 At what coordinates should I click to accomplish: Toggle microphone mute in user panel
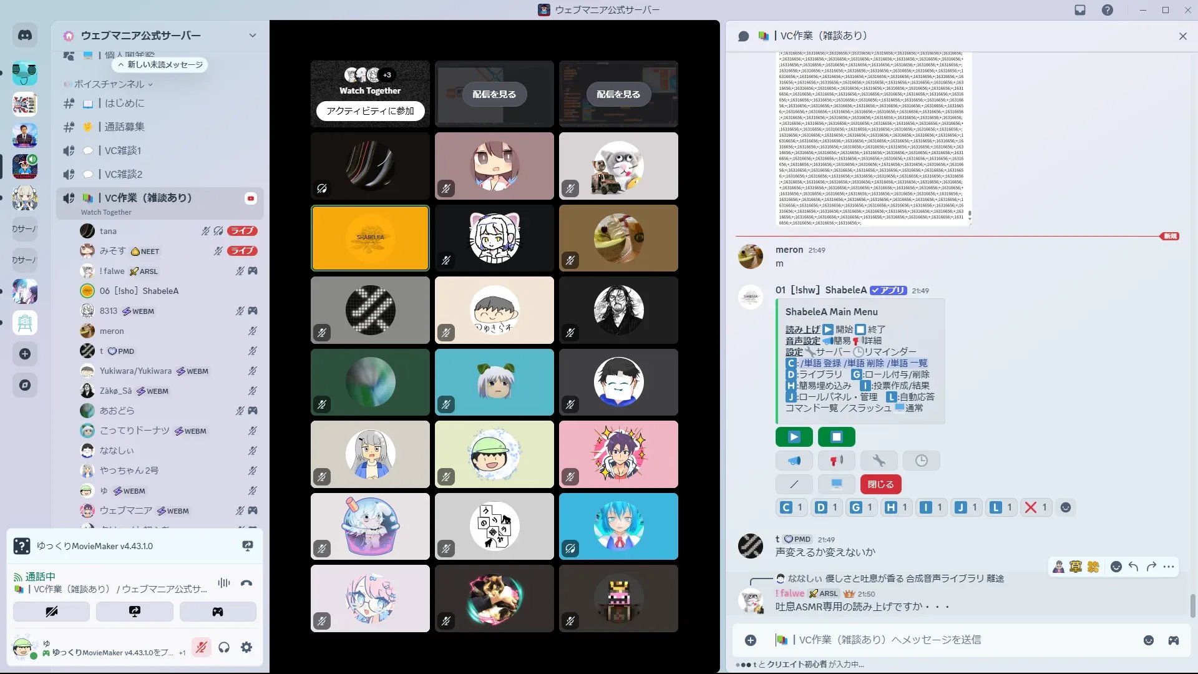pyautogui.click(x=201, y=647)
